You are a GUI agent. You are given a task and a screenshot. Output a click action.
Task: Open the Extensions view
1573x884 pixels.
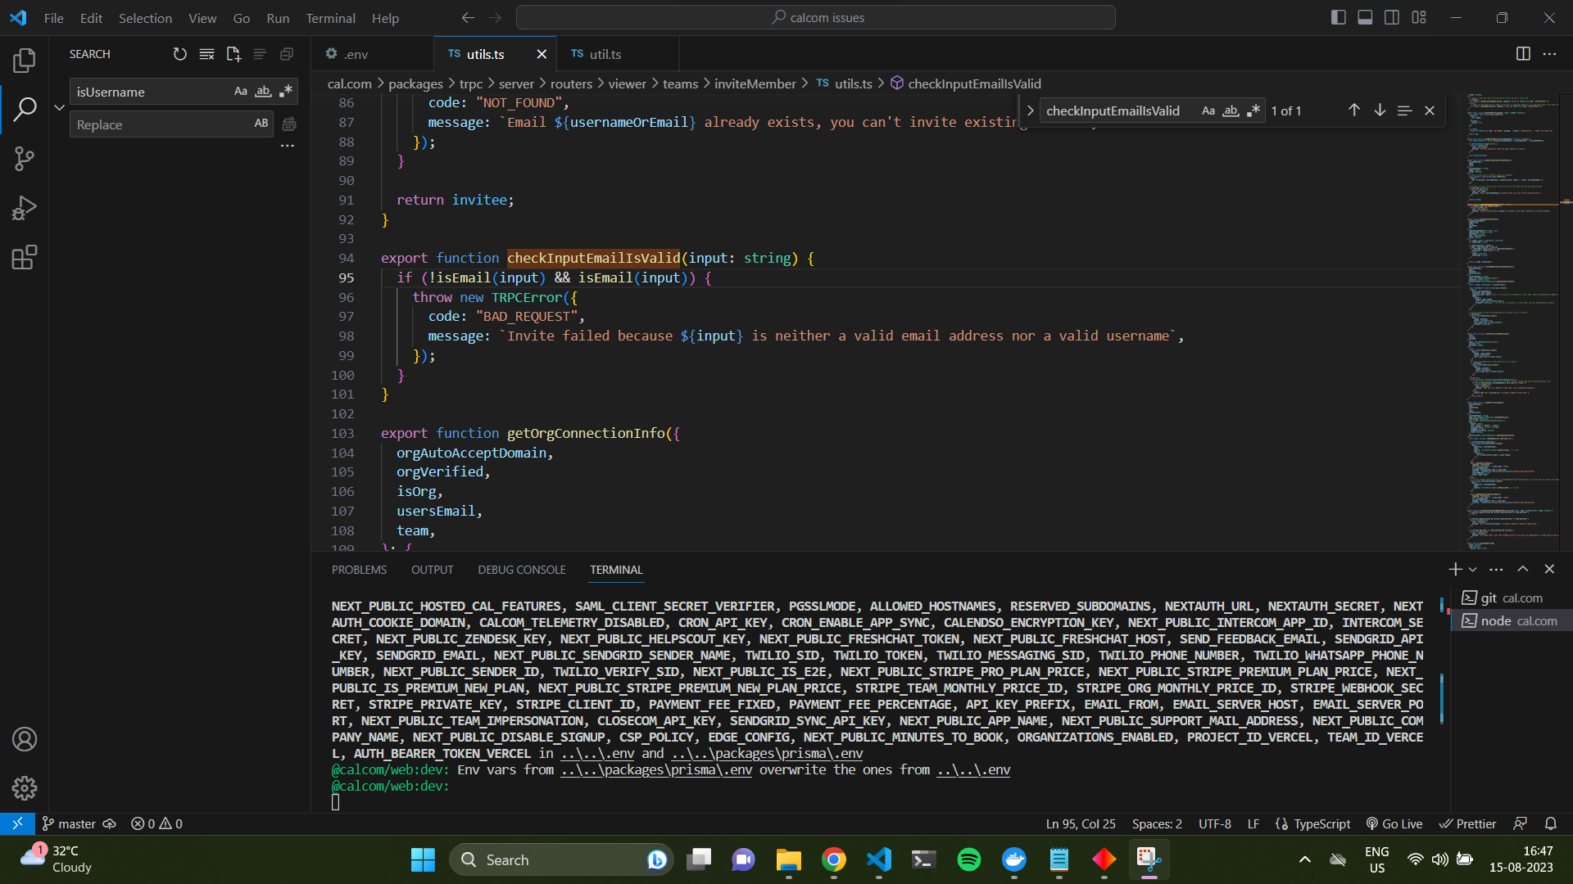coord(25,257)
